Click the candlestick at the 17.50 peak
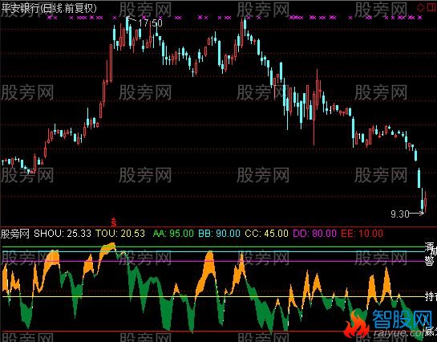The width and height of the screenshot is (437, 342). 127,25
